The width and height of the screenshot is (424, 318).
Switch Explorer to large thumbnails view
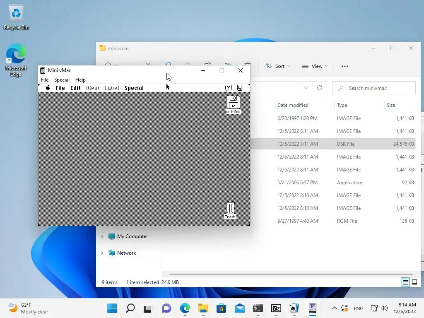point(414,282)
